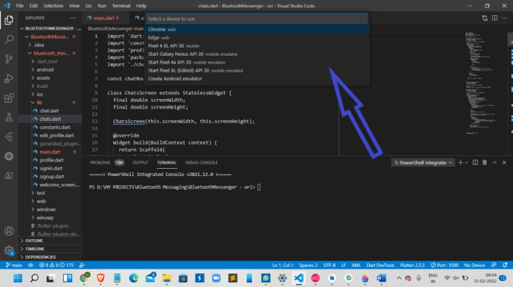Open the Manage gear settings icon
This screenshot has height=287, width=513.
[x=9, y=250]
